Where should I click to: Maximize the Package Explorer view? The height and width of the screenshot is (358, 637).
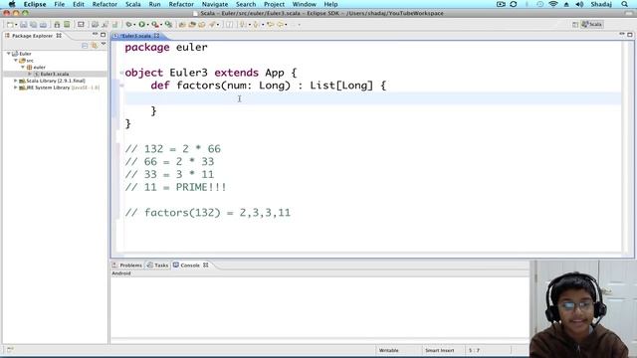click(103, 35)
